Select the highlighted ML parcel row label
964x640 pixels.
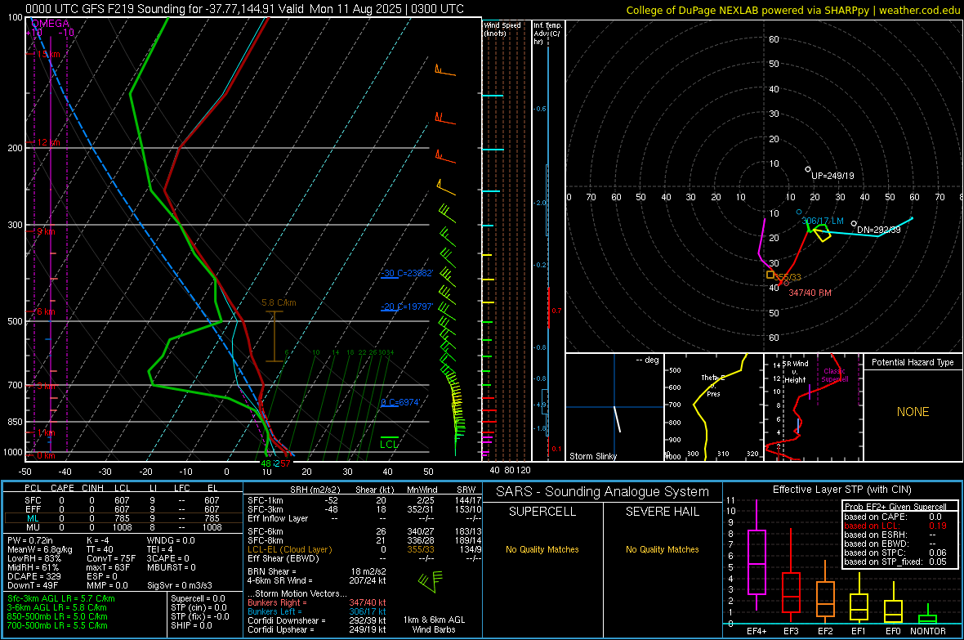(33, 518)
